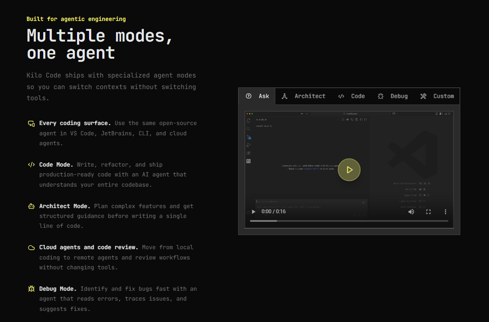Click the devices icon beside Every coding surface
The height and width of the screenshot is (322, 489).
click(31, 123)
